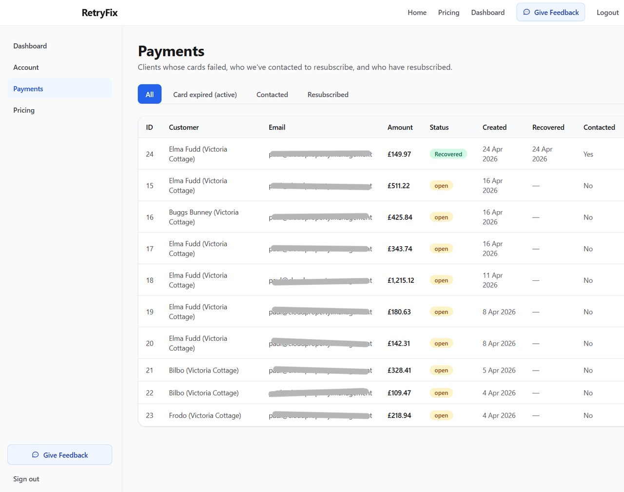Switch to Card expired (active) tab

click(x=205, y=95)
